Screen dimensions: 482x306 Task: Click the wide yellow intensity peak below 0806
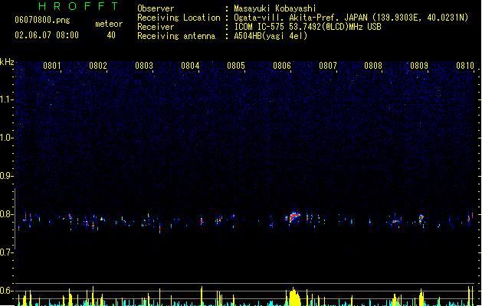point(294,297)
